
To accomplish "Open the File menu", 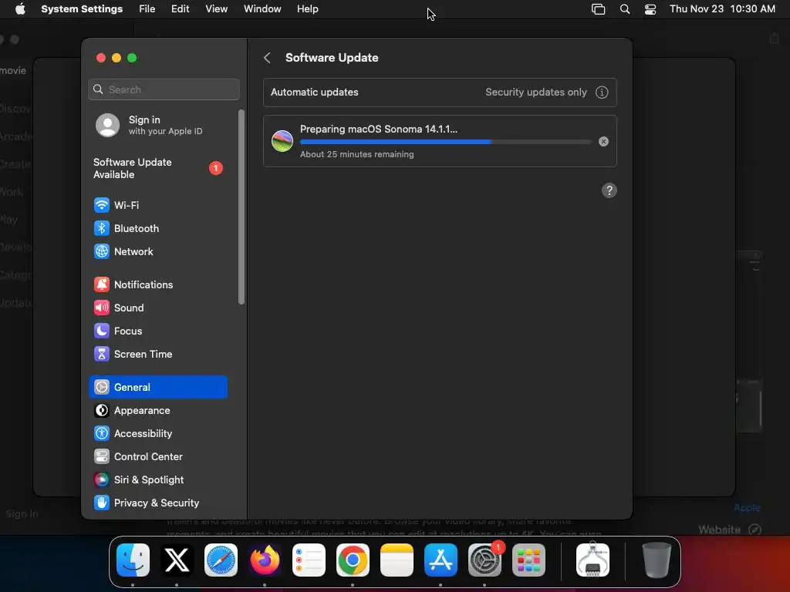I will point(147,9).
